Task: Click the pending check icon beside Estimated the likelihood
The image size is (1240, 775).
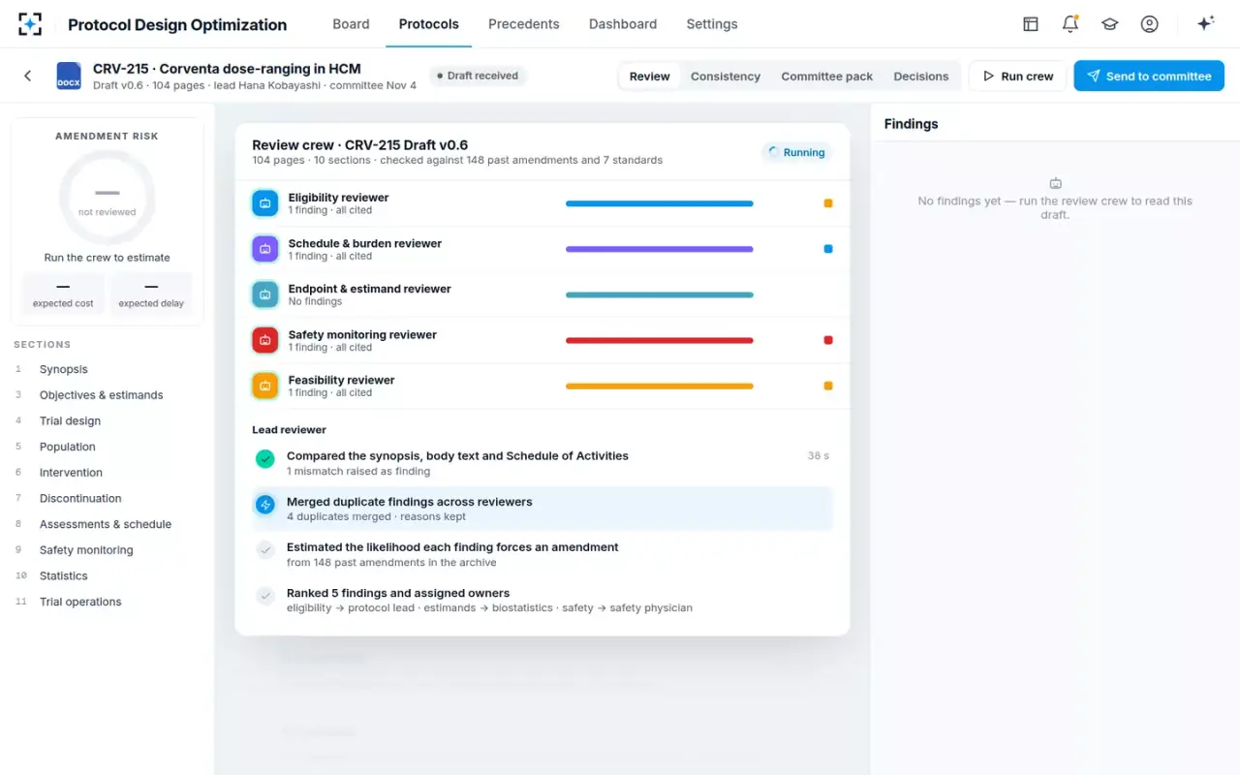Action: coord(264,550)
